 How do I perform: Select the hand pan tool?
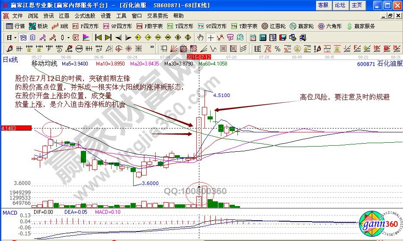200,38
